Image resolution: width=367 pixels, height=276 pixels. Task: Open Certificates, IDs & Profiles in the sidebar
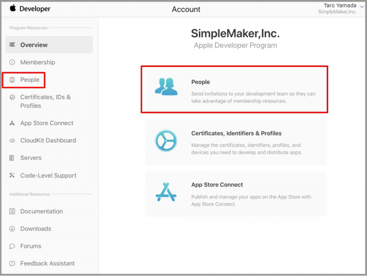pos(46,101)
